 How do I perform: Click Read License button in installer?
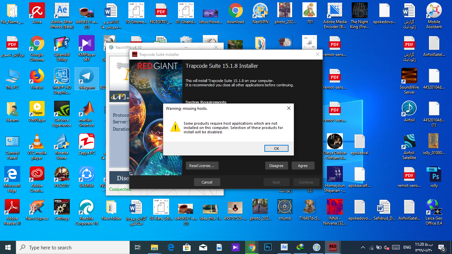pos(202,166)
